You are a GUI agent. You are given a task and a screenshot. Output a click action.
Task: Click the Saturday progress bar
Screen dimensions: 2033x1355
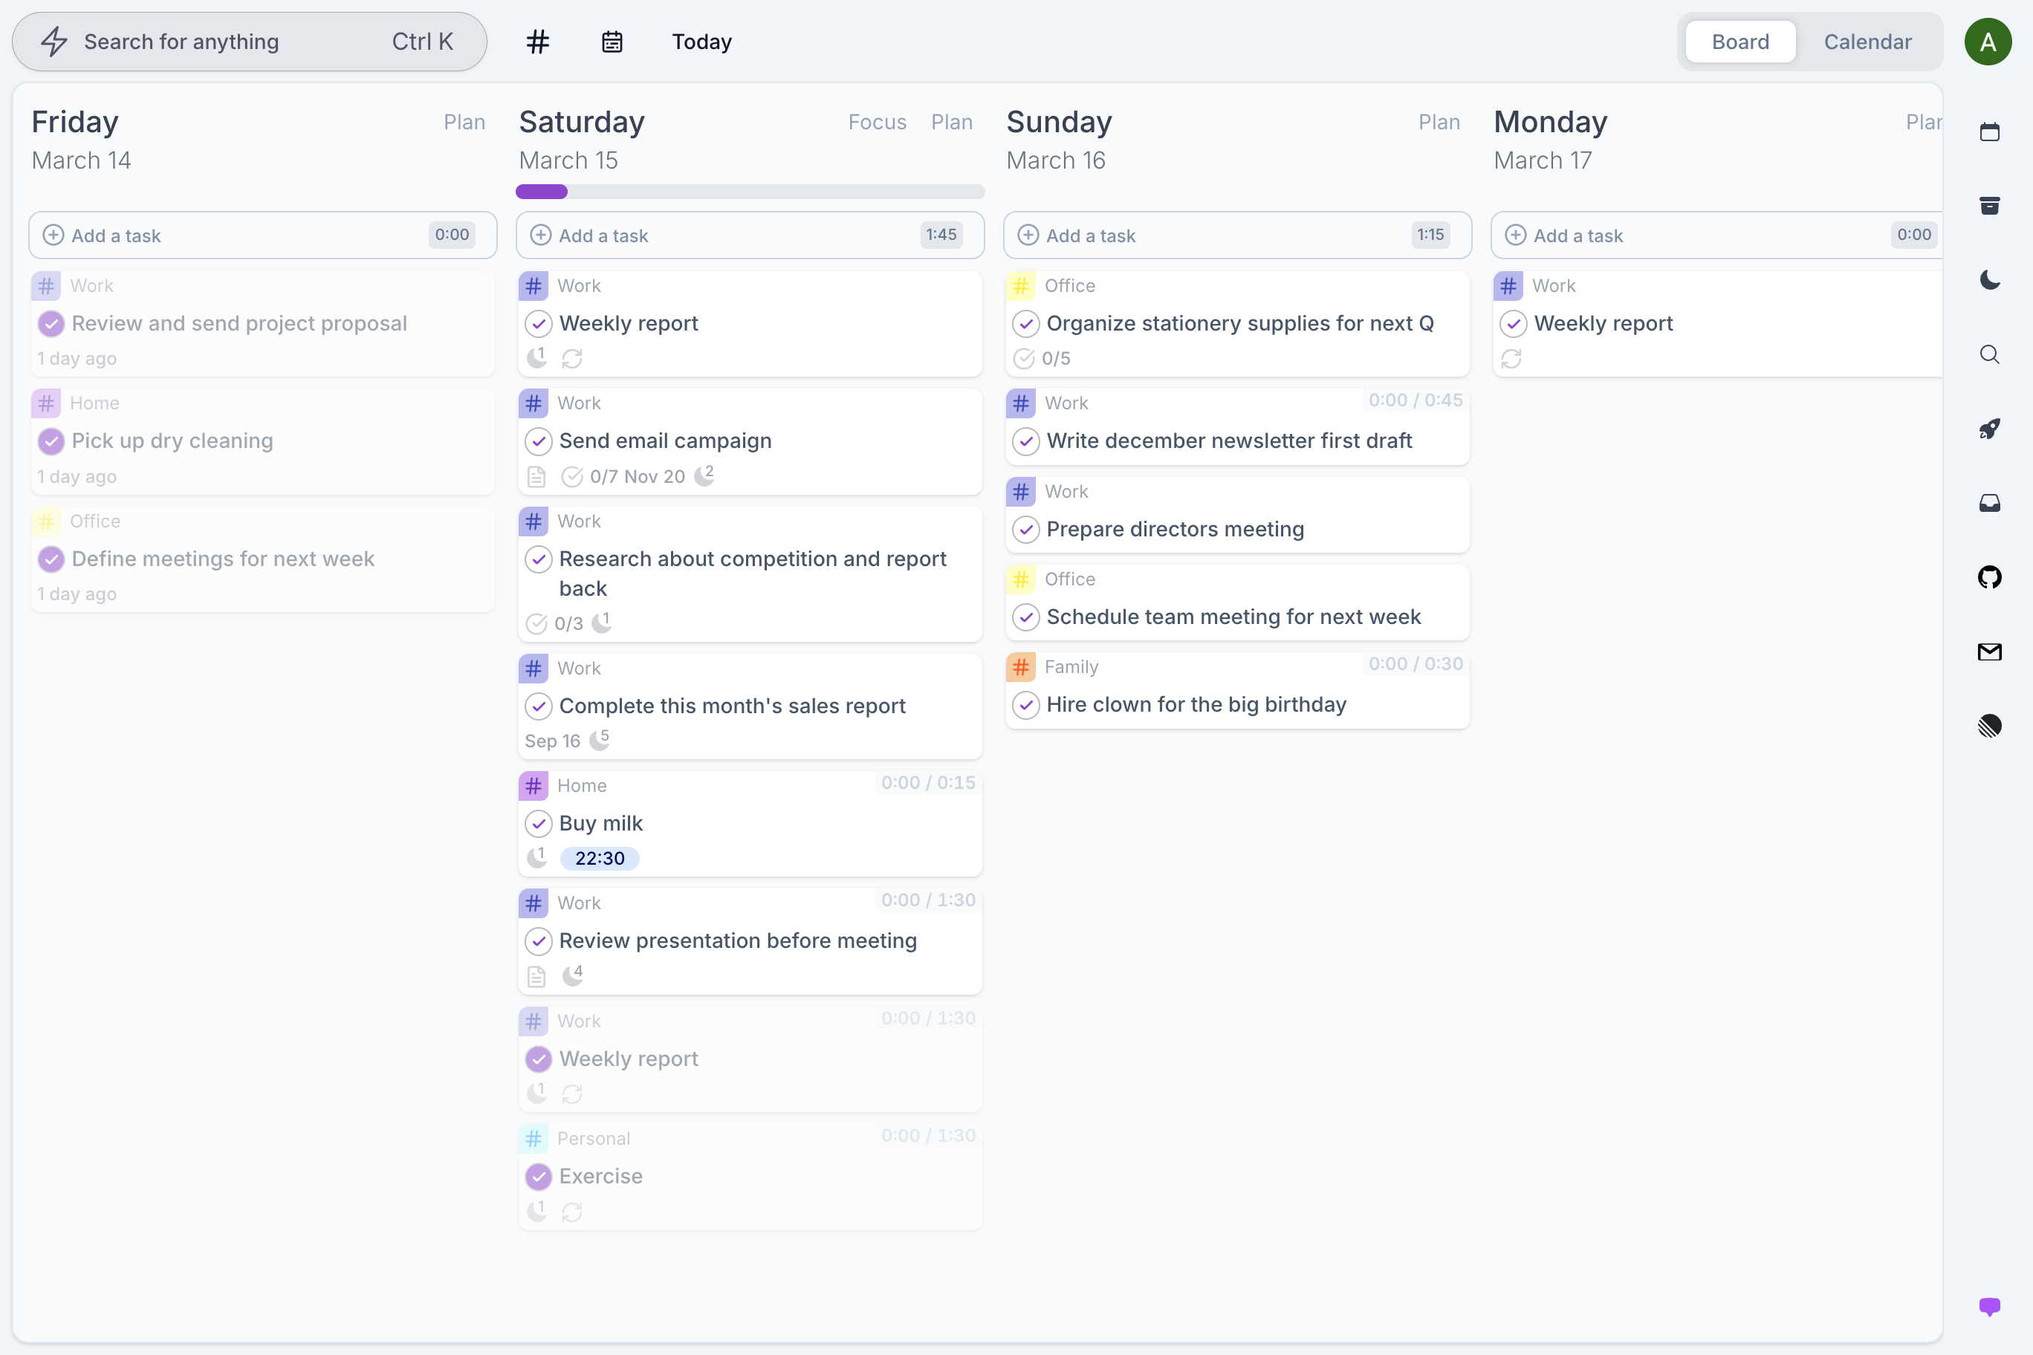pyautogui.click(x=750, y=191)
